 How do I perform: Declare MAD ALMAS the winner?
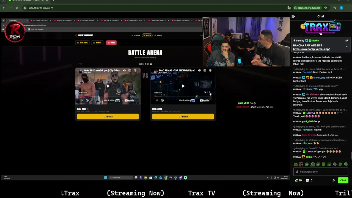pos(183,117)
